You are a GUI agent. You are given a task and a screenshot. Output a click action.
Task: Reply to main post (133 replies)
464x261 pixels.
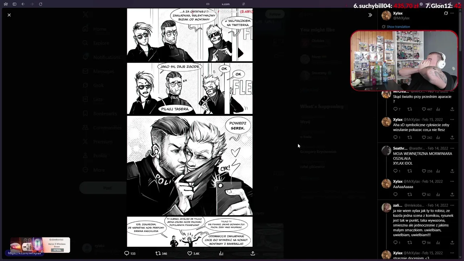(130, 253)
